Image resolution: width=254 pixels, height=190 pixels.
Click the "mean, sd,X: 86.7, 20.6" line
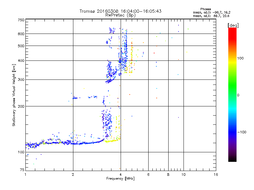211,16
